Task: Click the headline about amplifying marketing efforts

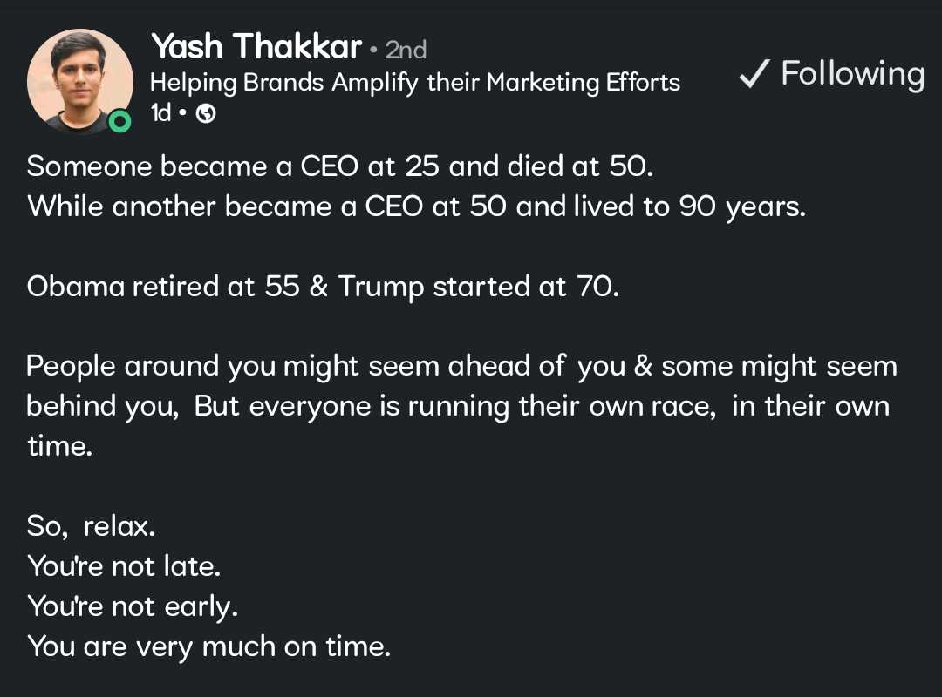Action: (414, 83)
